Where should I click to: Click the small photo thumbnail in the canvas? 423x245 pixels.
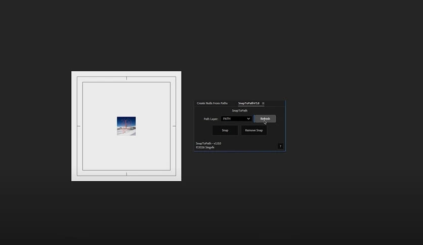pyautogui.click(x=126, y=126)
